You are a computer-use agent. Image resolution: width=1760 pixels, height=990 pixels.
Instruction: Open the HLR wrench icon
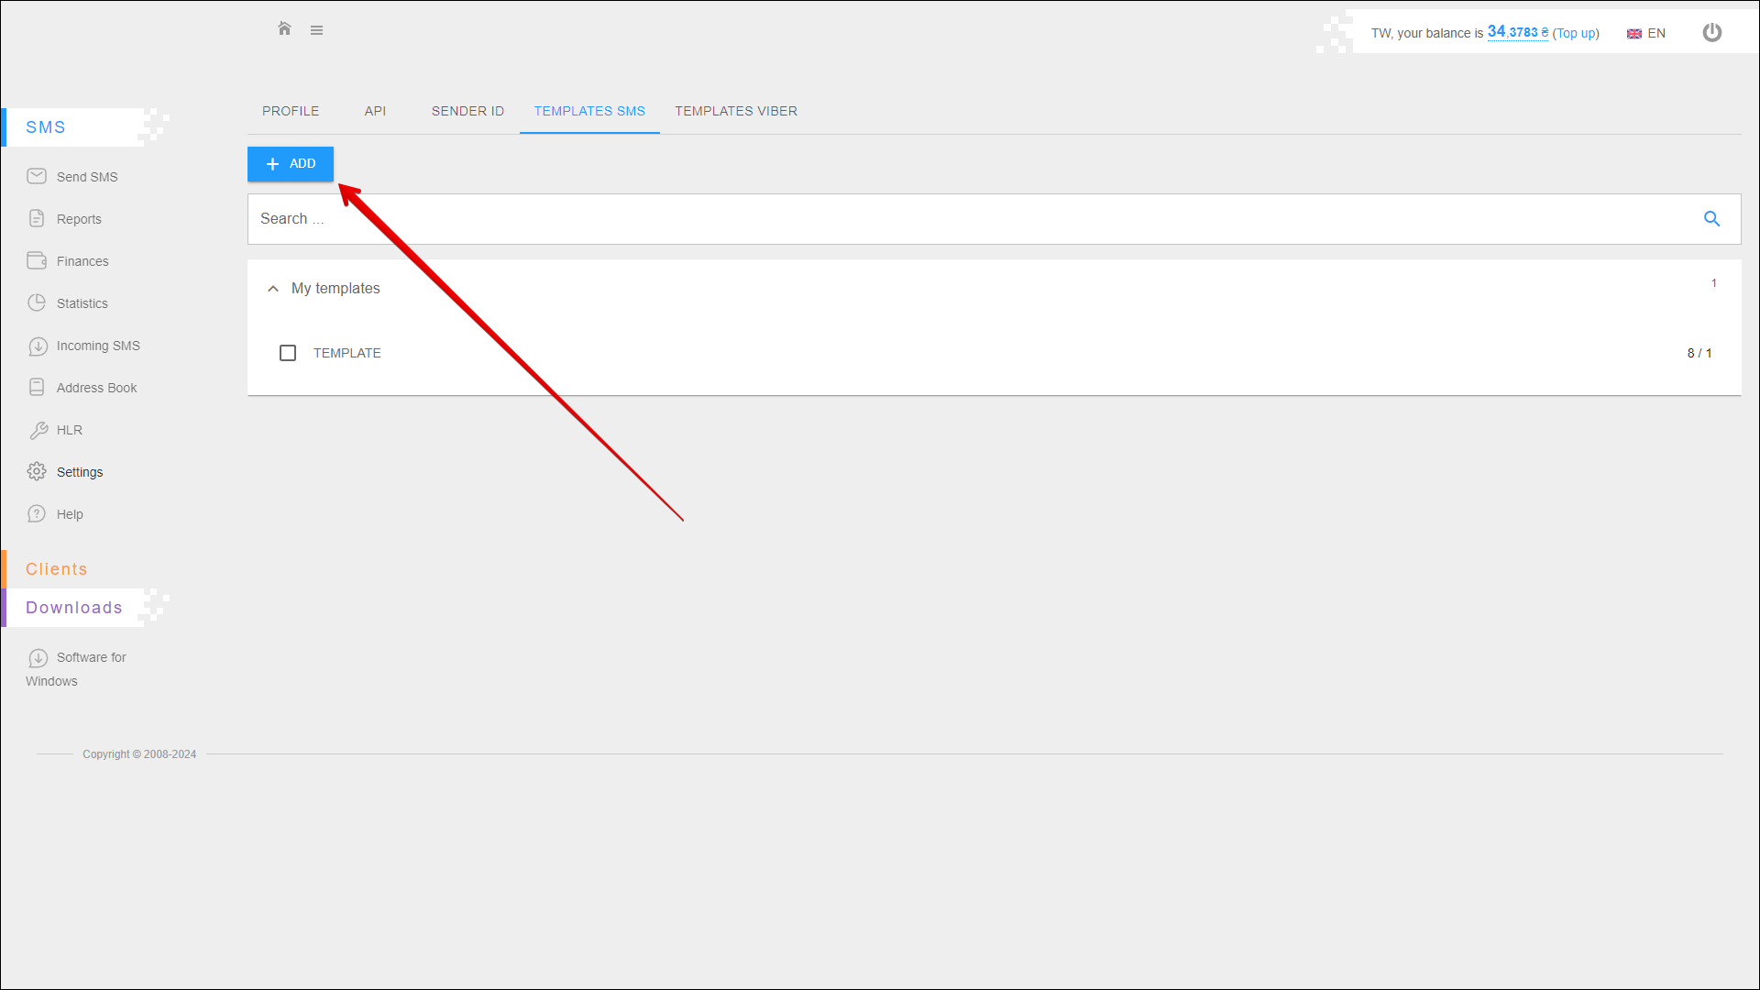tap(38, 430)
